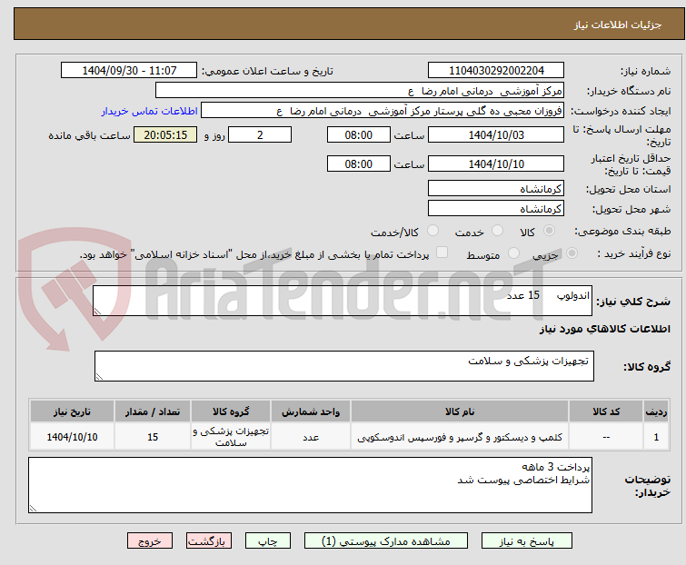Click the quantity cell showing 15
Screen dimensions: 686x565
click(x=153, y=437)
